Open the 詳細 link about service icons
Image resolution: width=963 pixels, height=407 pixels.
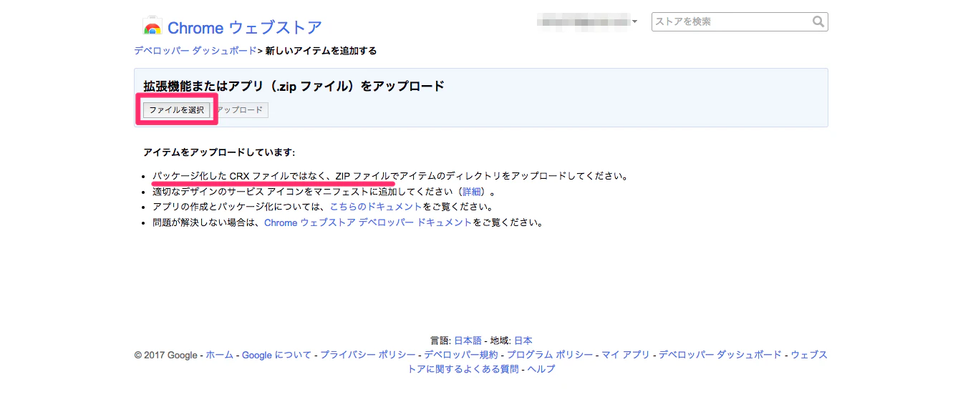coord(472,192)
